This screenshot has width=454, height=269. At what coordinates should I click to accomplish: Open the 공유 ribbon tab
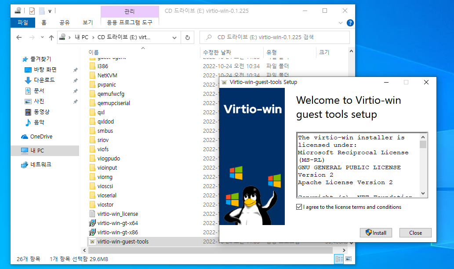(65, 22)
